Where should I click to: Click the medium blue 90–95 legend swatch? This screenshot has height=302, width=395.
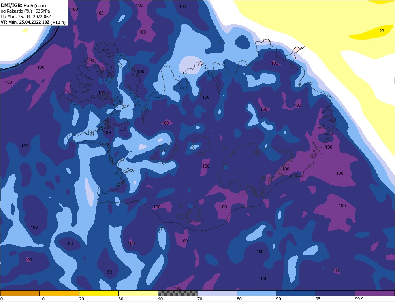(x=296, y=293)
